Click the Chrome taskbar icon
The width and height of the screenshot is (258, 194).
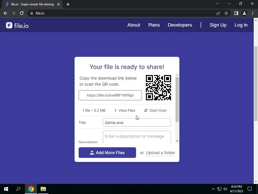coord(31,189)
